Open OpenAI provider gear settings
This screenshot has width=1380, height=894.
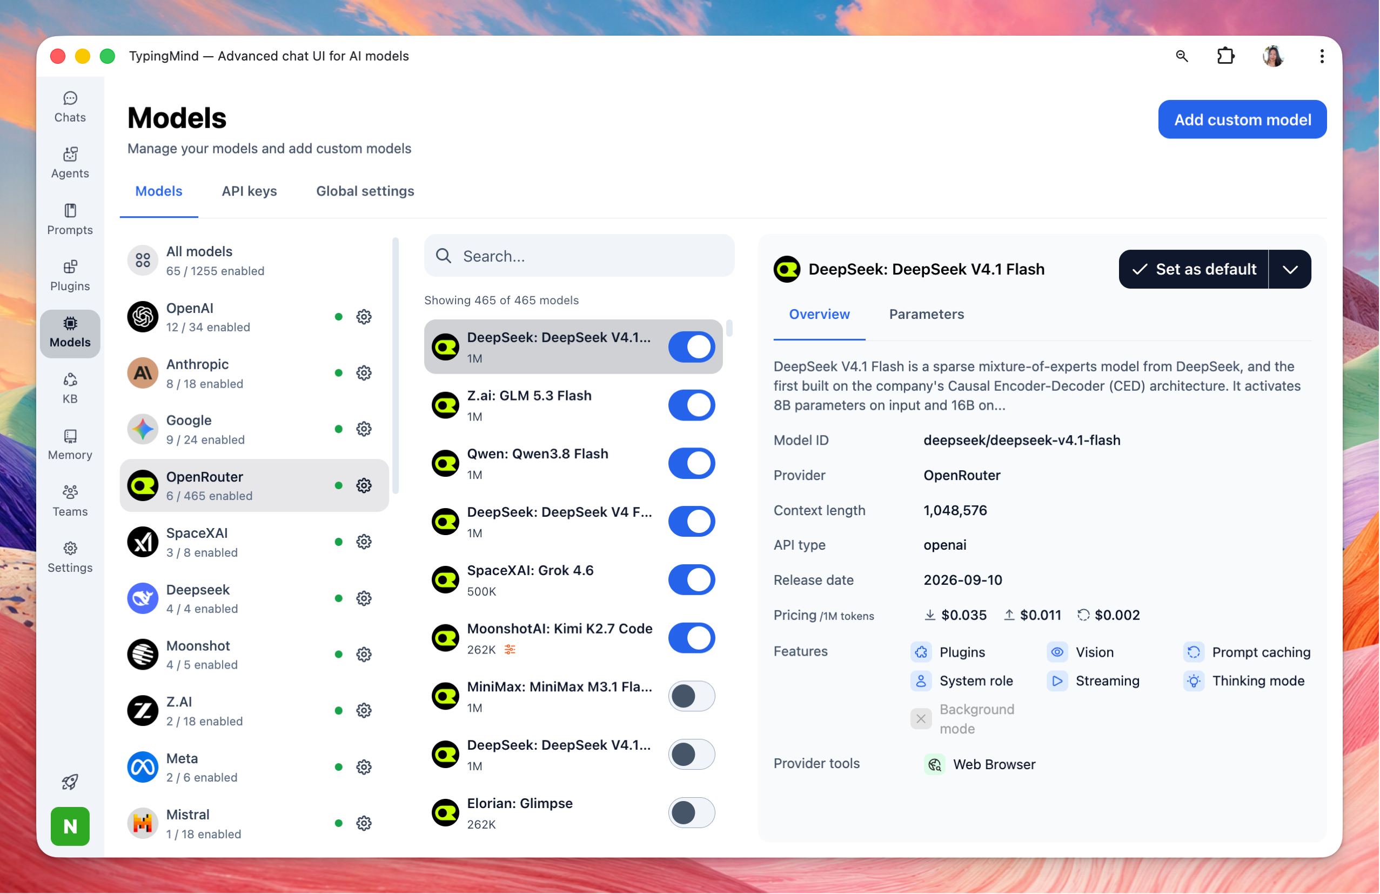tap(364, 317)
